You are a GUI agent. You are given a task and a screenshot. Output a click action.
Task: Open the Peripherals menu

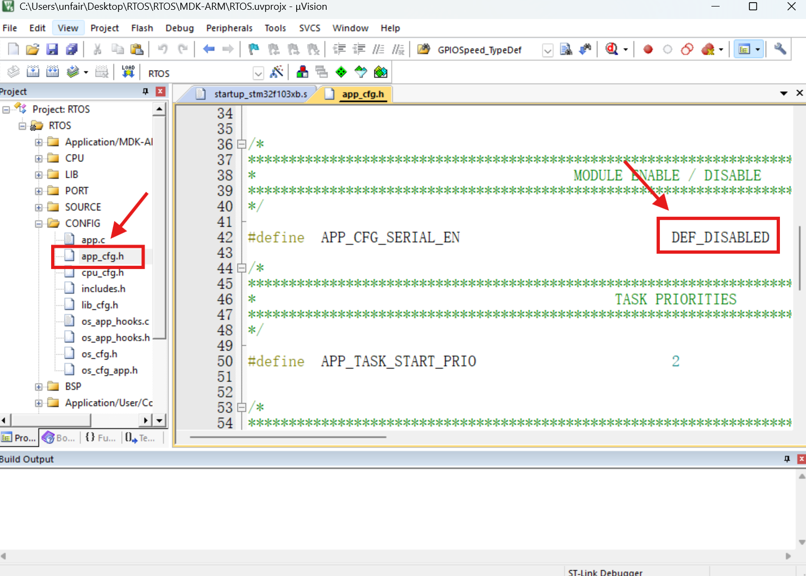[229, 28]
